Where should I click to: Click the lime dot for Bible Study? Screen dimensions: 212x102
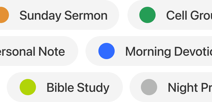point(28,87)
